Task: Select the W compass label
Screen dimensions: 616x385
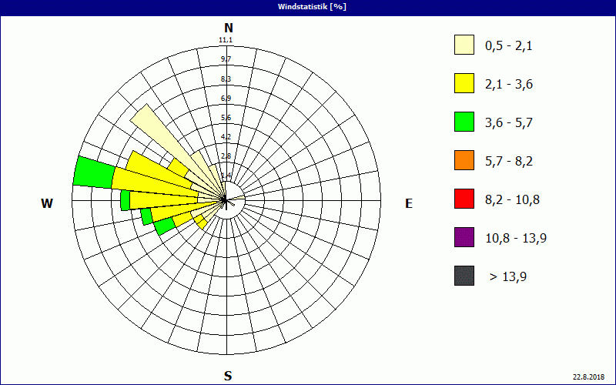Action: coord(47,203)
